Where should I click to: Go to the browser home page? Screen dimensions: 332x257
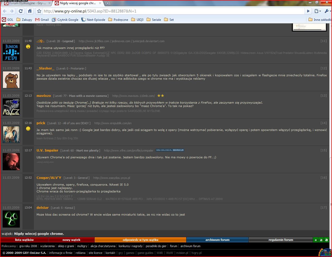[30, 11]
